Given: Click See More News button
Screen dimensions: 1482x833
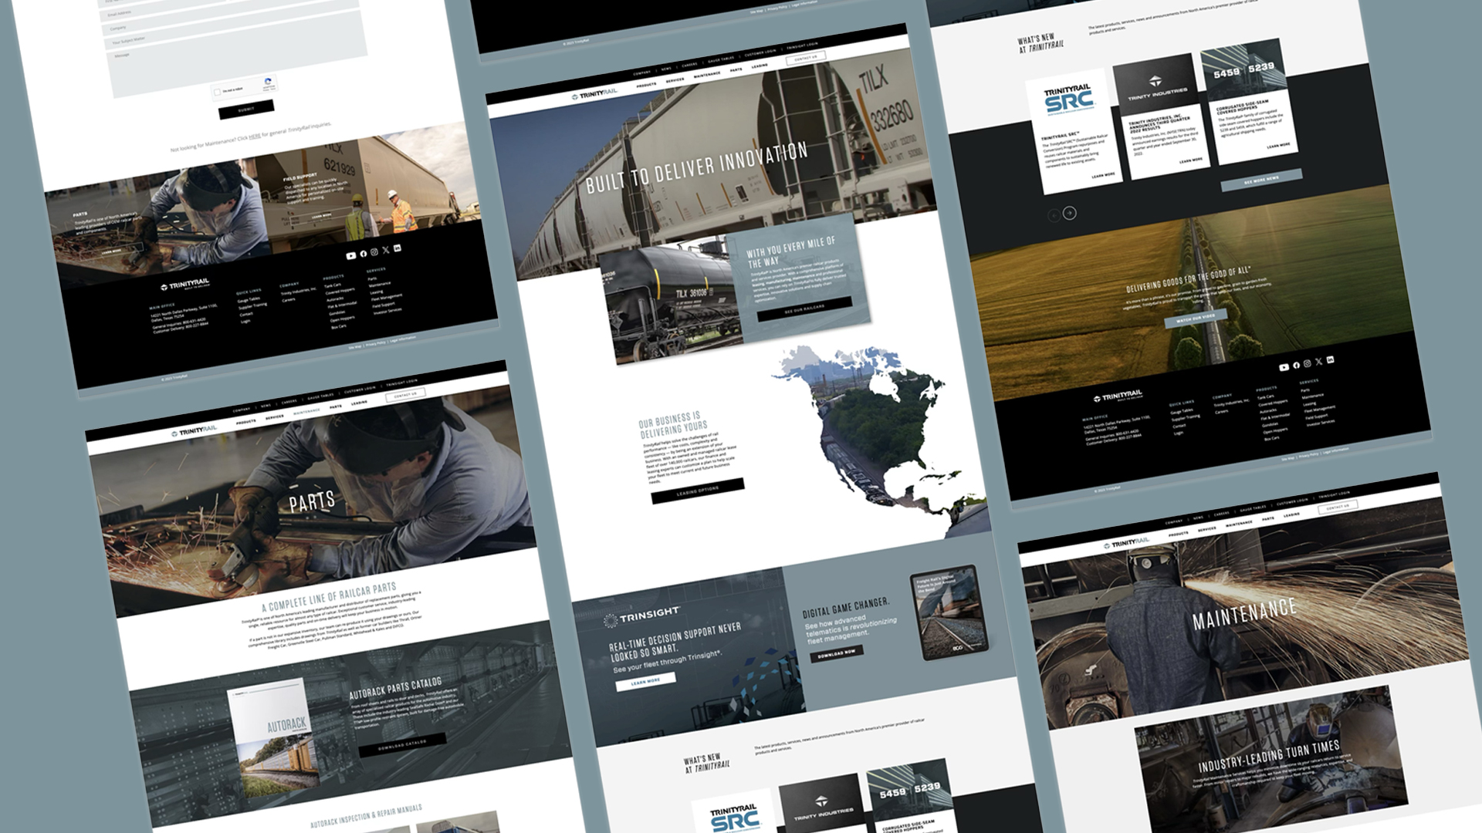Looking at the screenshot, I should (x=1261, y=180).
